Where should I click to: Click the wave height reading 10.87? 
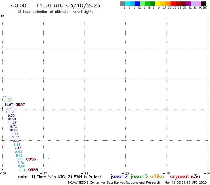(x=9, y=105)
